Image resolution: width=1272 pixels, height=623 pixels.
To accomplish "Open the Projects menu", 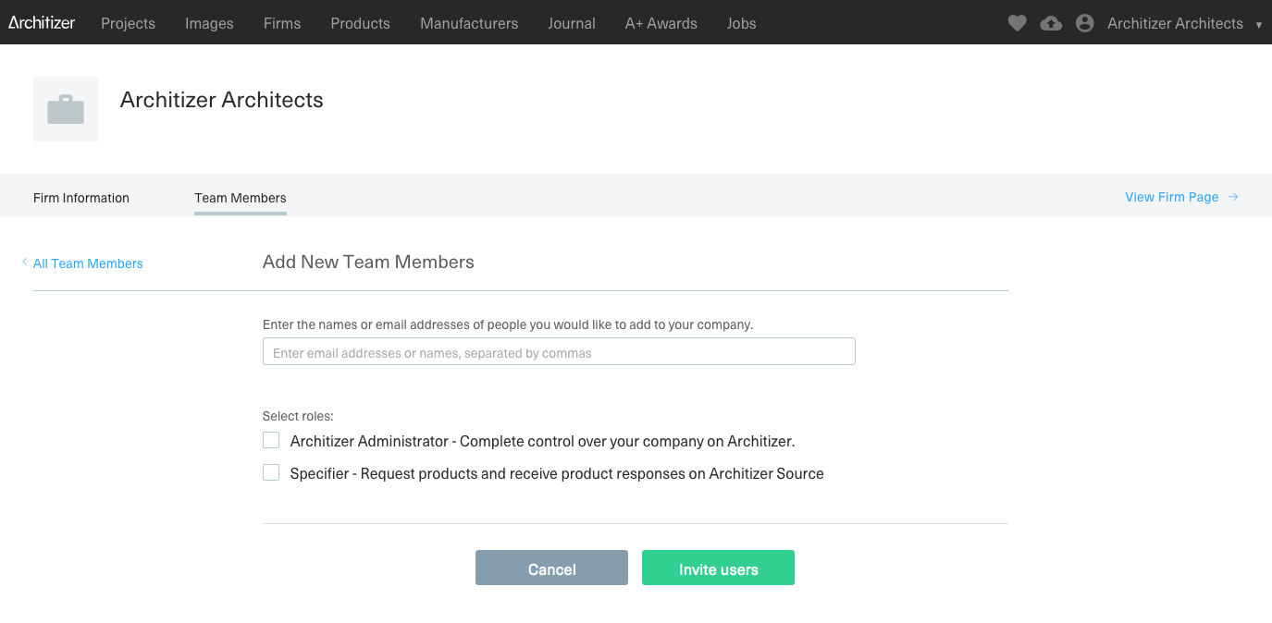I will pos(128,23).
